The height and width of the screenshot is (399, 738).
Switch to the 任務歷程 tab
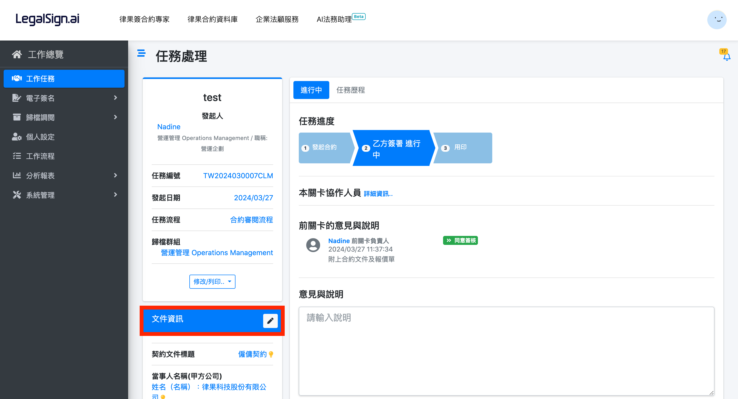(350, 90)
